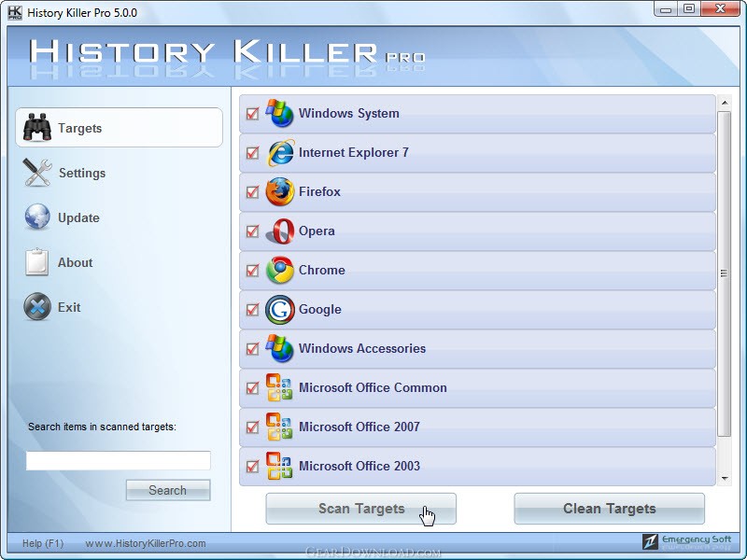Click the Search button
The width and height of the screenshot is (747, 560).
[x=168, y=490]
